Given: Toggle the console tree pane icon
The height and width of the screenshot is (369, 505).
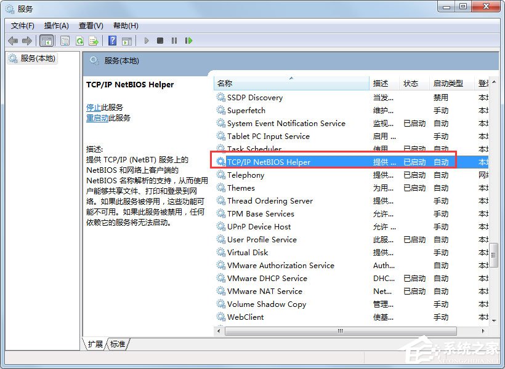Looking at the screenshot, I should point(46,41).
